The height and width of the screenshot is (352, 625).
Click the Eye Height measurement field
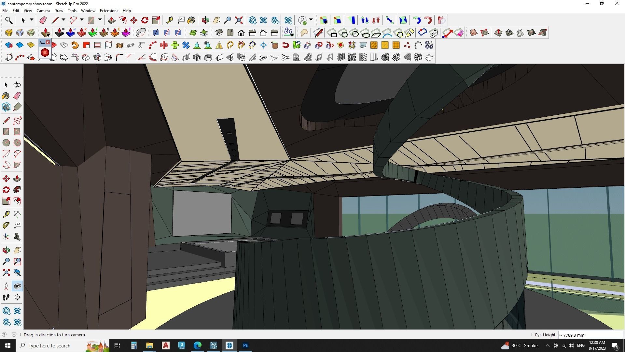point(590,335)
